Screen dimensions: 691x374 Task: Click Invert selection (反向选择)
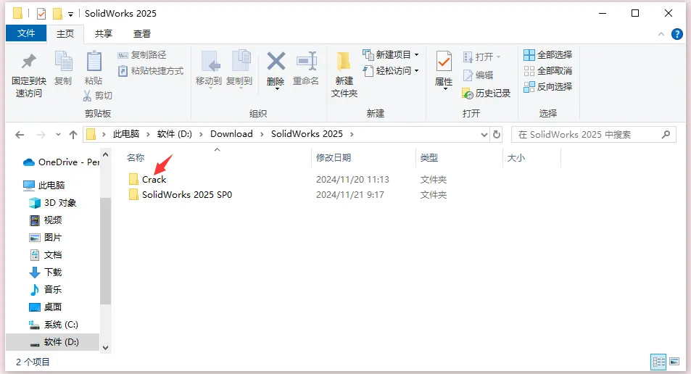(547, 87)
